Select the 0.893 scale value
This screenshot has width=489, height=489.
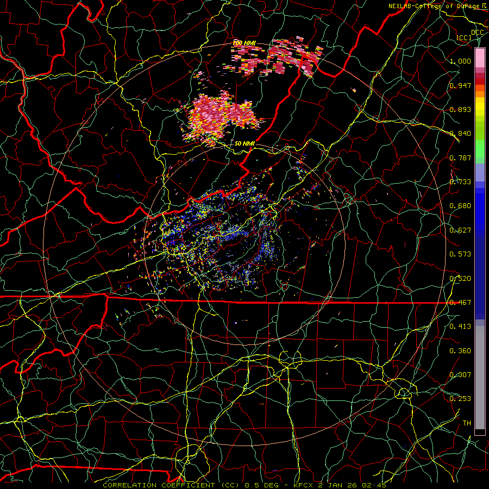click(x=460, y=109)
